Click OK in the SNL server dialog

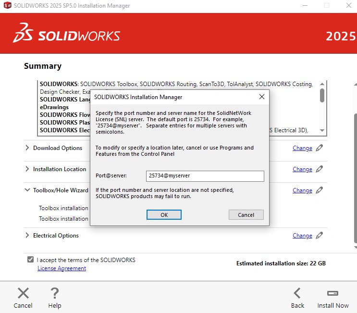pyautogui.click(x=164, y=215)
